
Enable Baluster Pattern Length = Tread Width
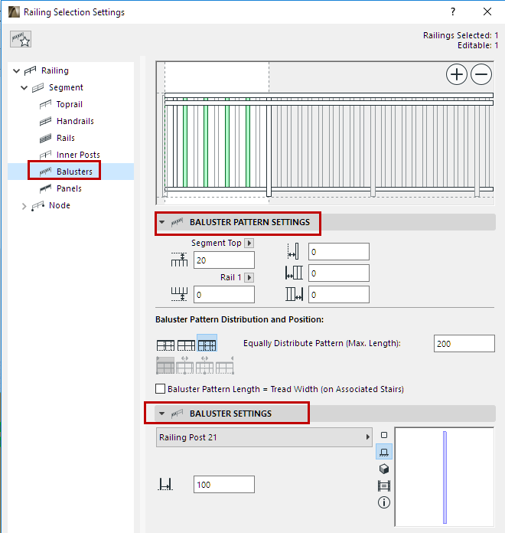[160, 388]
